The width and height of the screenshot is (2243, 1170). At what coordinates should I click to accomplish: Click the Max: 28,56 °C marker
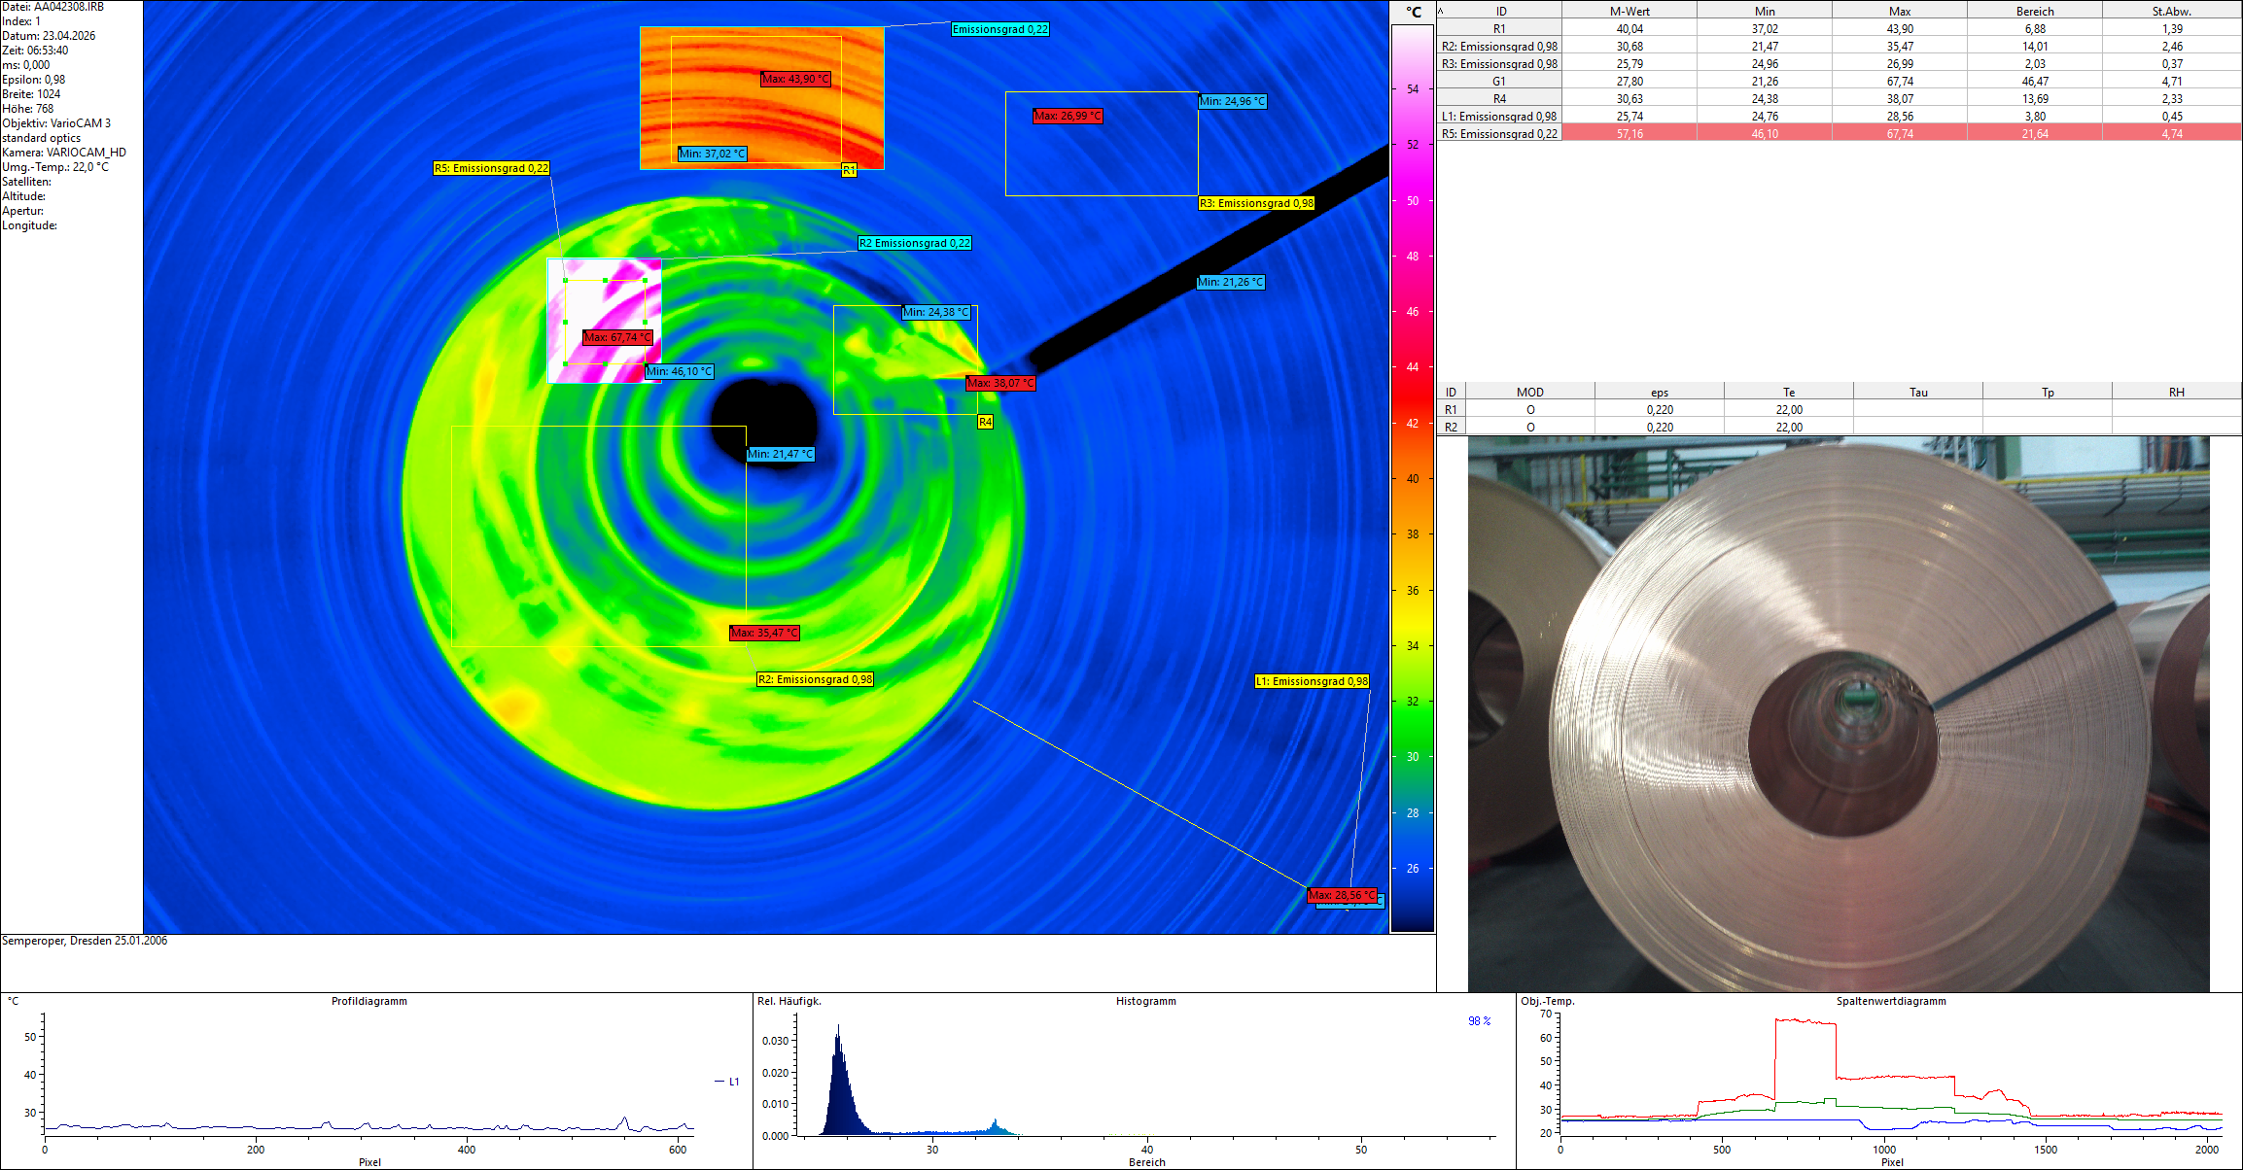1343,895
